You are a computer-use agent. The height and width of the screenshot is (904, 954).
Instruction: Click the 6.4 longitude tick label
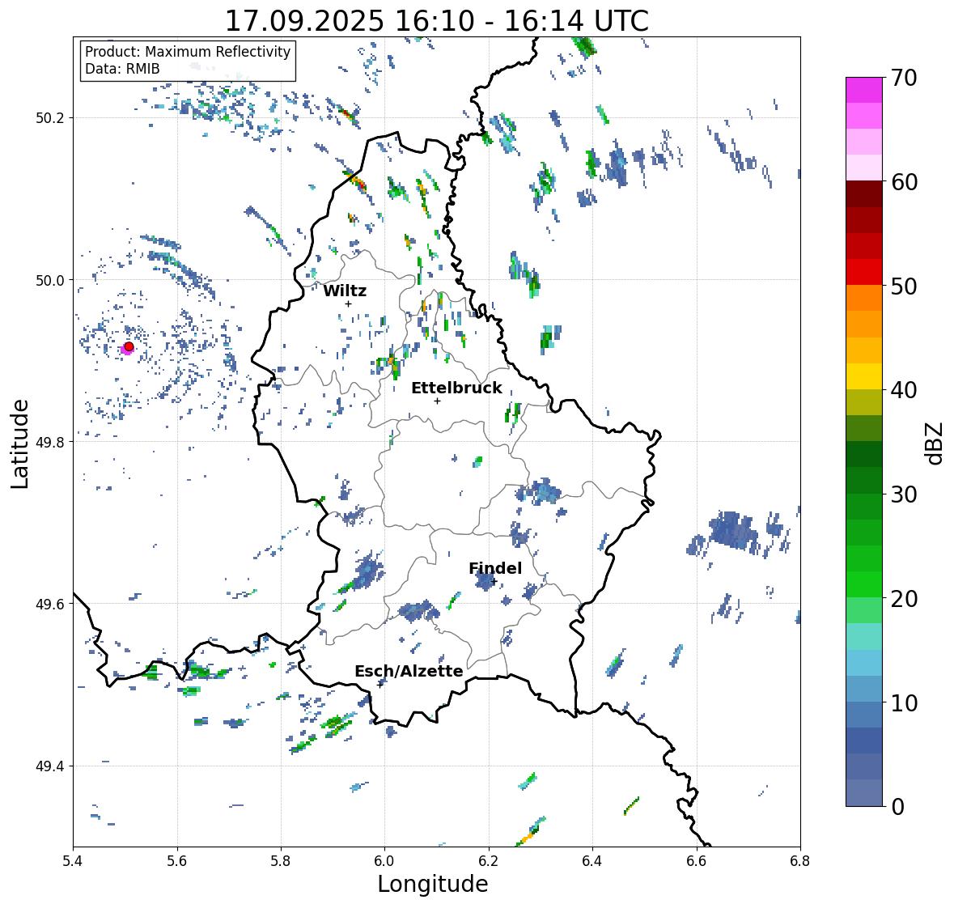[x=592, y=861]
